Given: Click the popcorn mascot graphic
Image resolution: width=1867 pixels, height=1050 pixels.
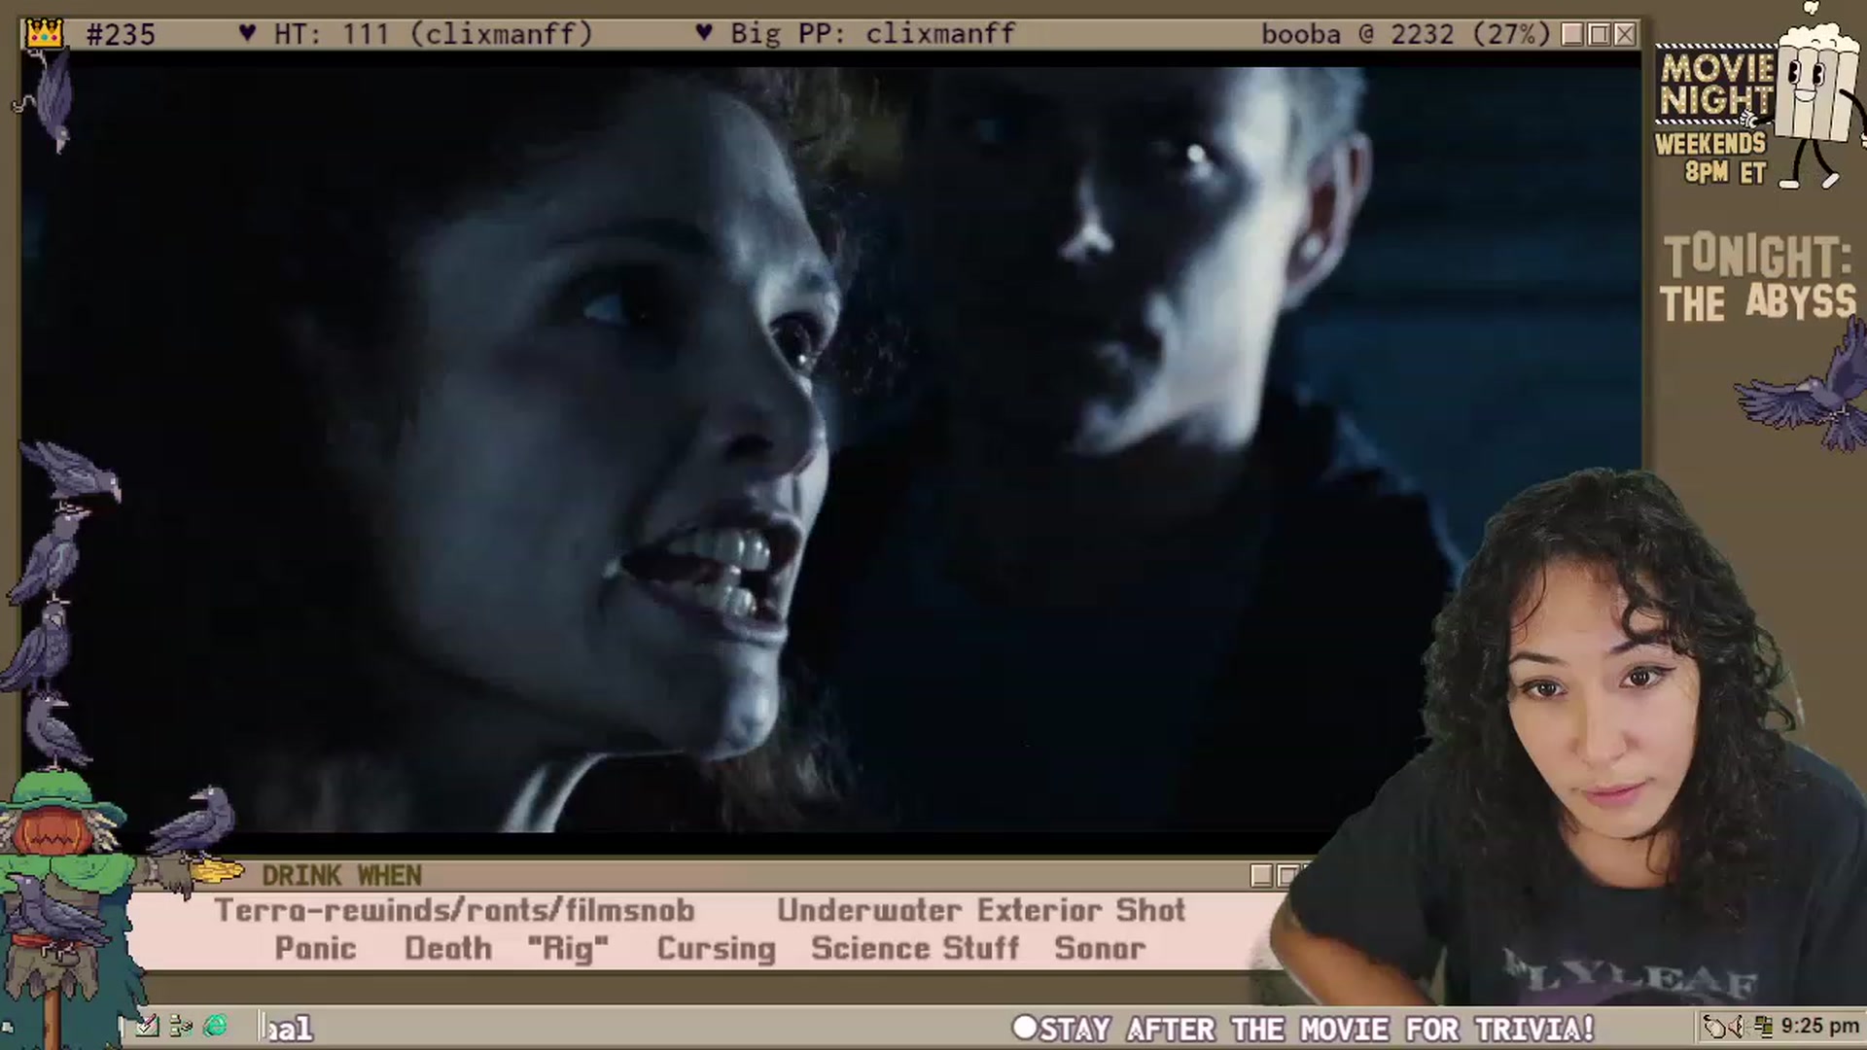Looking at the screenshot, I should point(1816,97).
